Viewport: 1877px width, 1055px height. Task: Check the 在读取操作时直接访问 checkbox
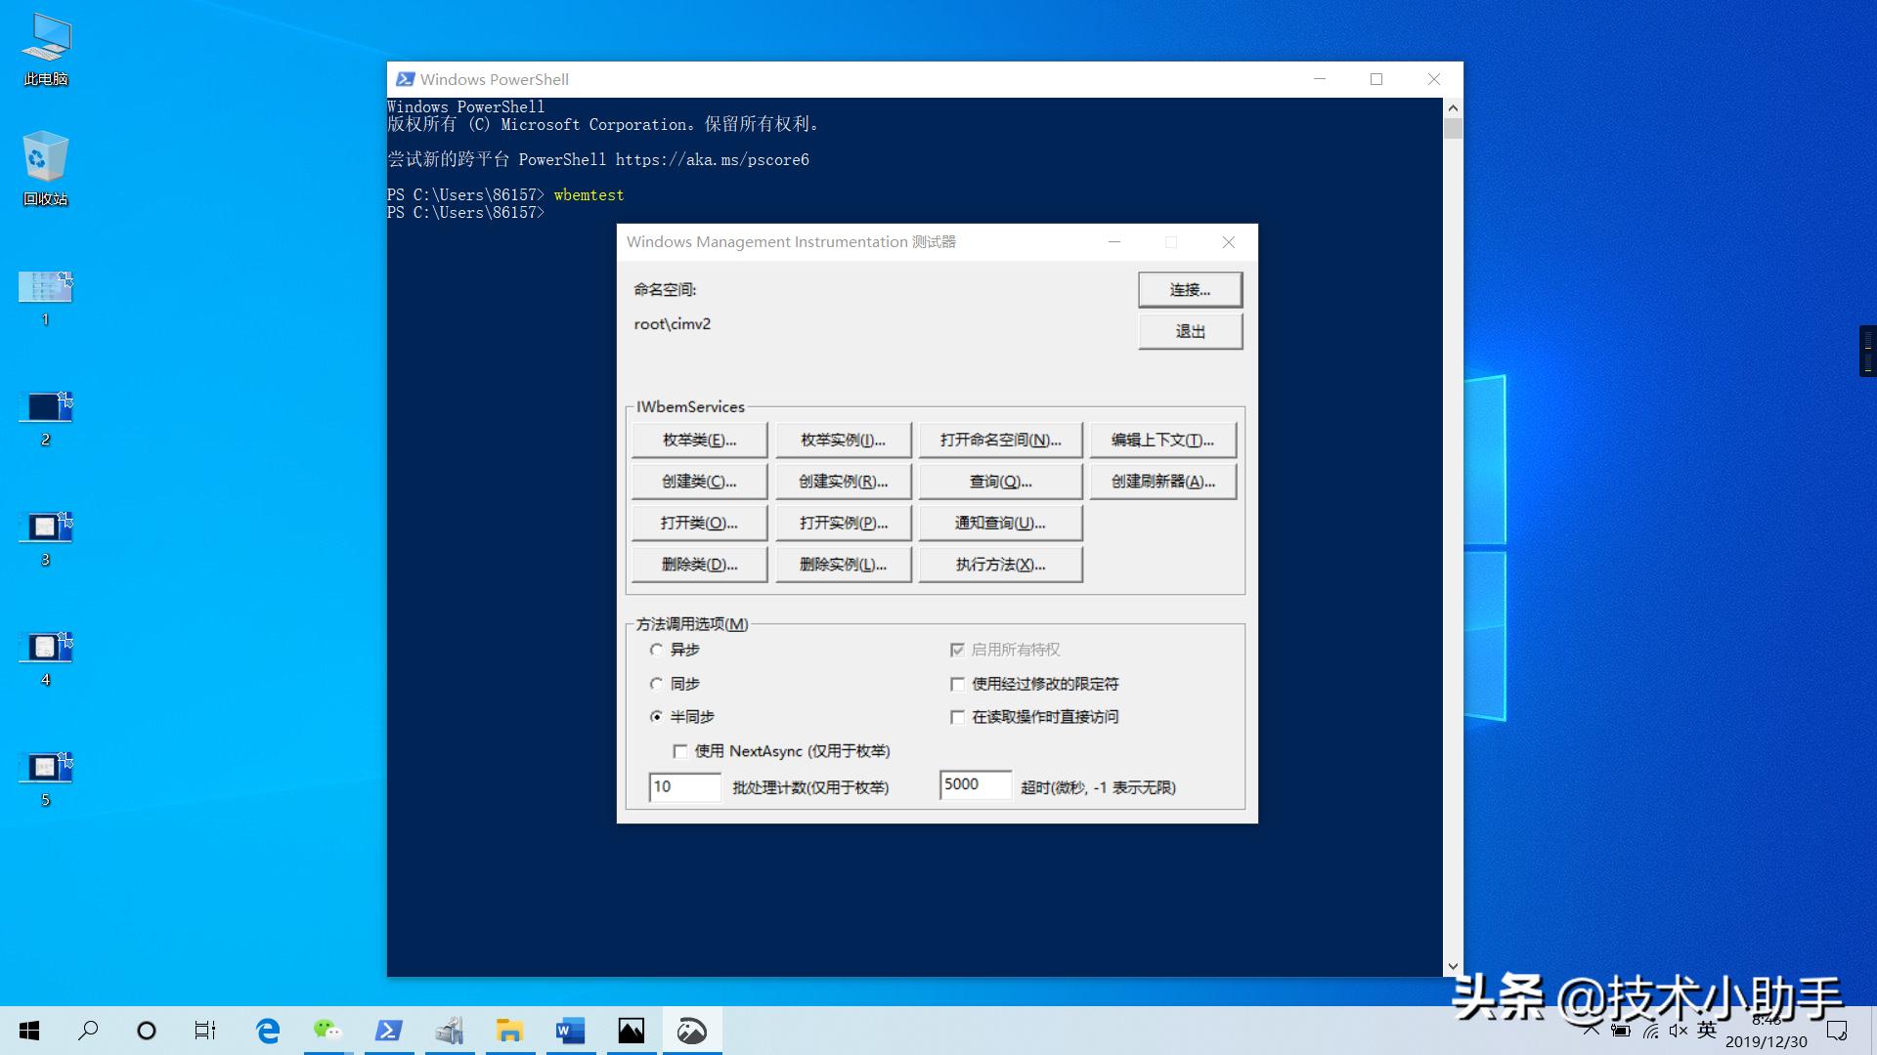[958, 717]
